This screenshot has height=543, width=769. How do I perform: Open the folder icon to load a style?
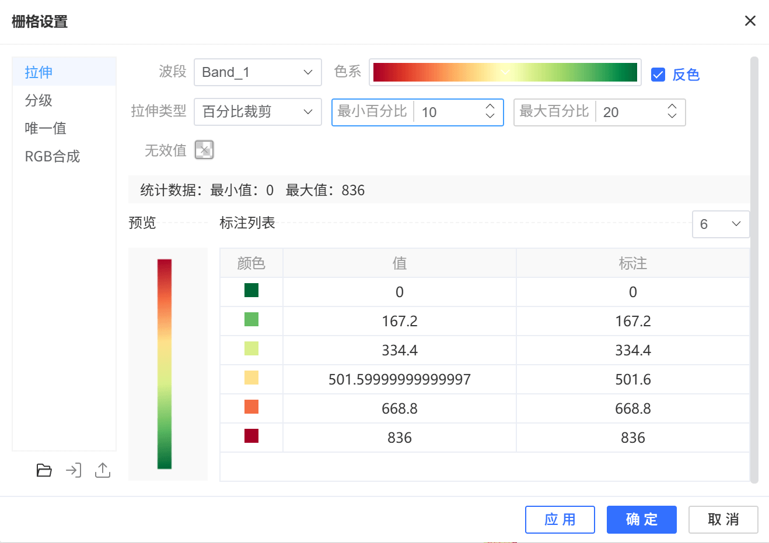44,470
